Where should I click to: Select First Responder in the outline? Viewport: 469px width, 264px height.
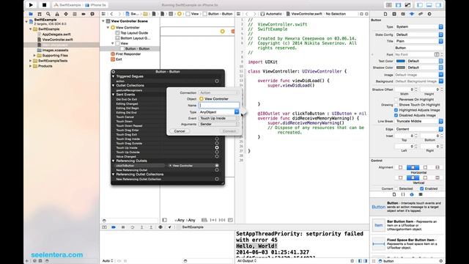click(x=128, y=54)
